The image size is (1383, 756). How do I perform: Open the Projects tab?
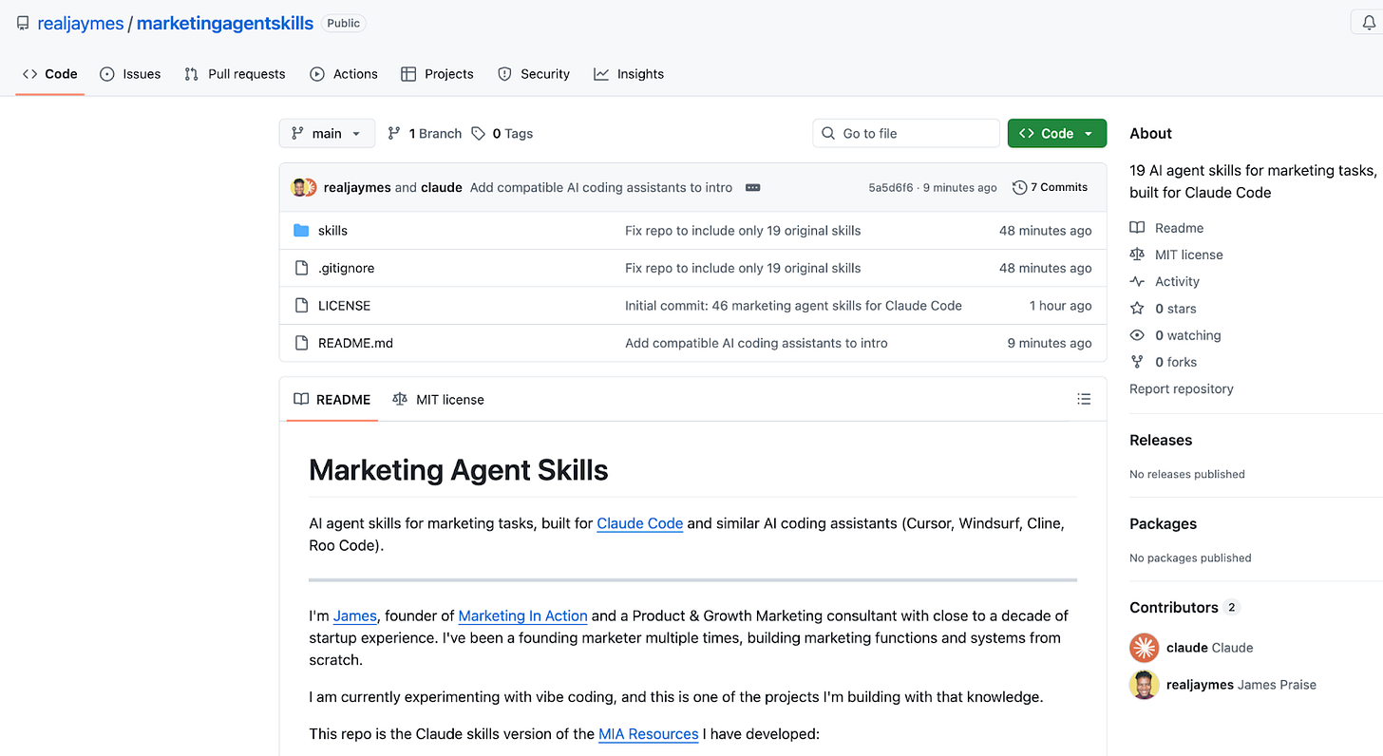(437, 74)
